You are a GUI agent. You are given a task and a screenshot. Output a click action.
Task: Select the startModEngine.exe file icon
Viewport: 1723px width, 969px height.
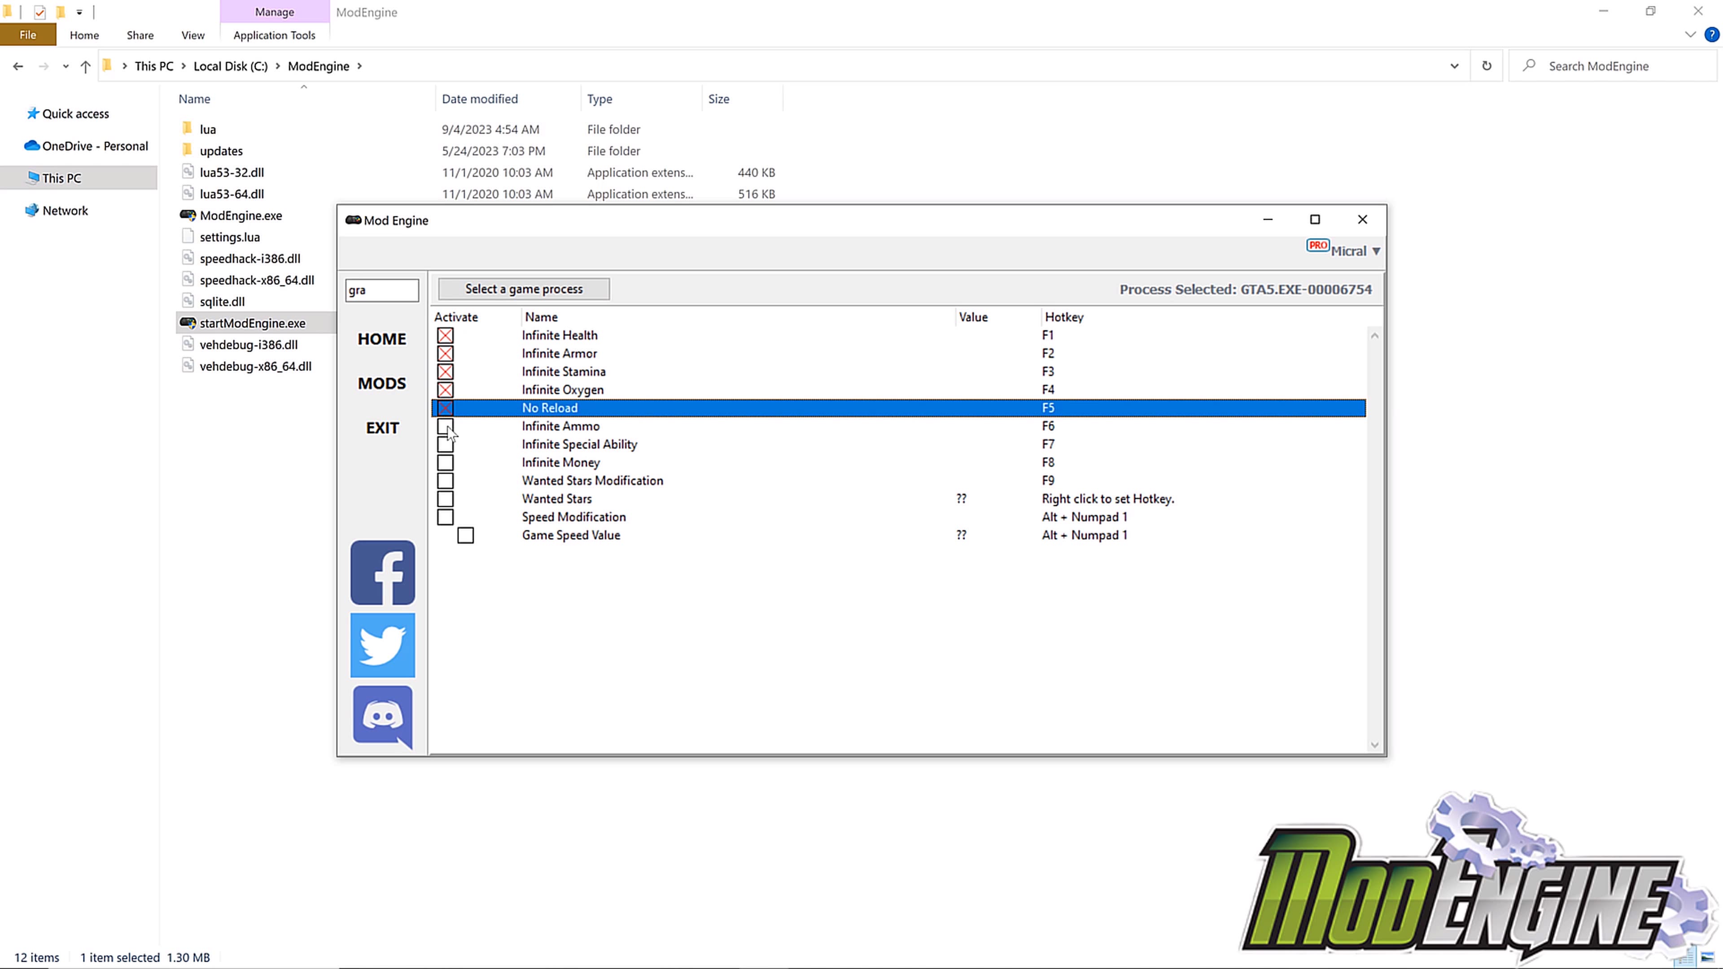(x=188, y=323)
